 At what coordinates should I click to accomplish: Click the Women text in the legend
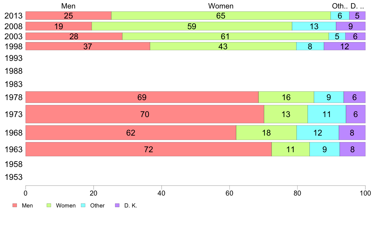pos(65,206)
